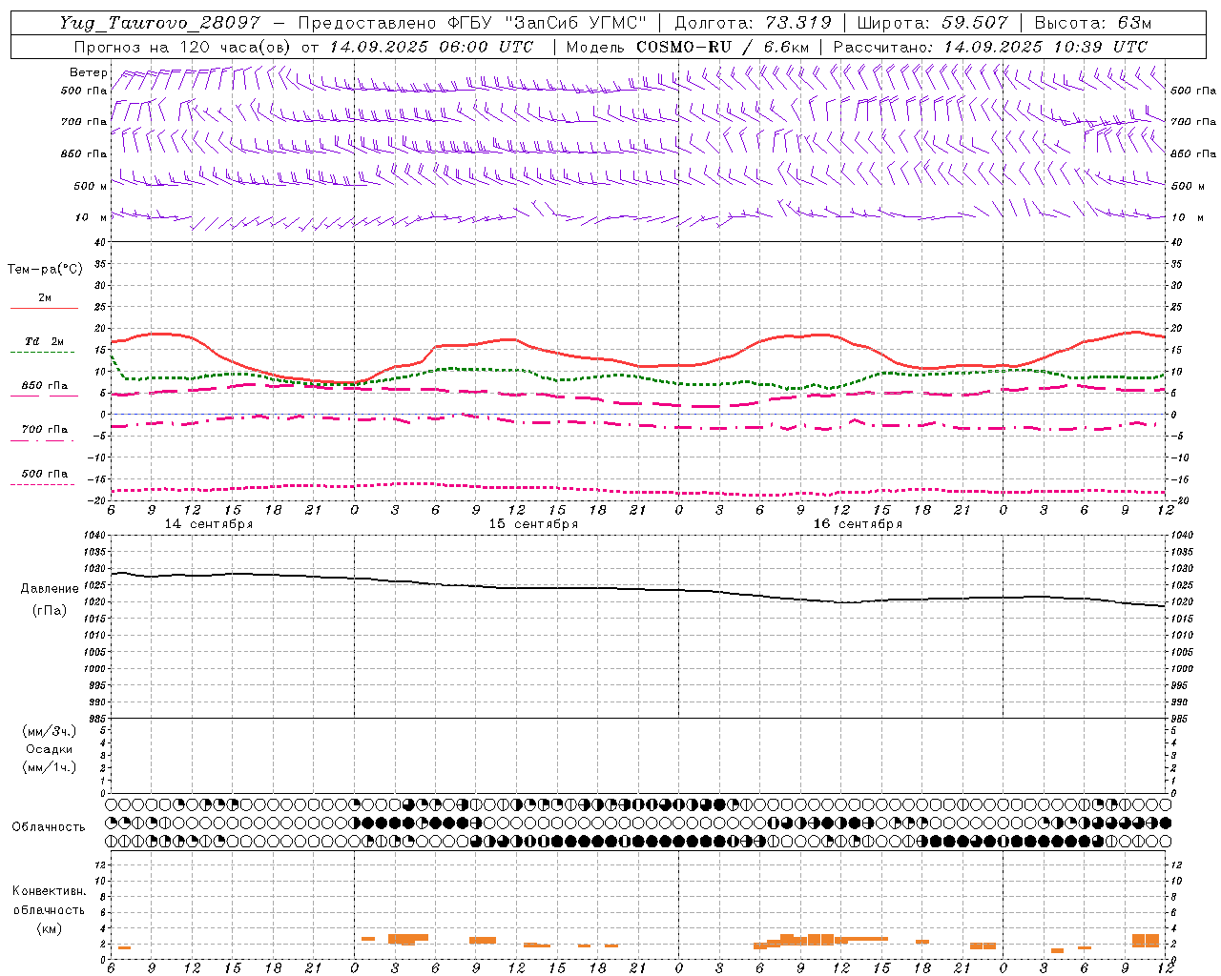Click the red 2м legend line

click(x=44, y=308)
